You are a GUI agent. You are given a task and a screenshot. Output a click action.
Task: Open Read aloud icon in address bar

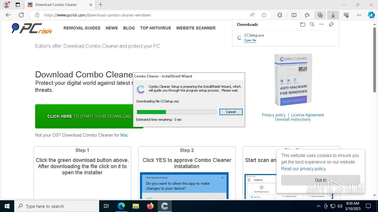[252, 15]
